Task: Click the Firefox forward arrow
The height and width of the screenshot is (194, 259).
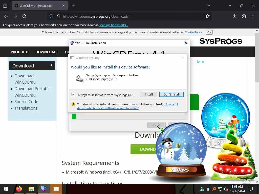Action: point(15,16)
